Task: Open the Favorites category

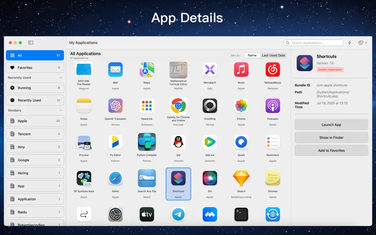Action: 35,68
